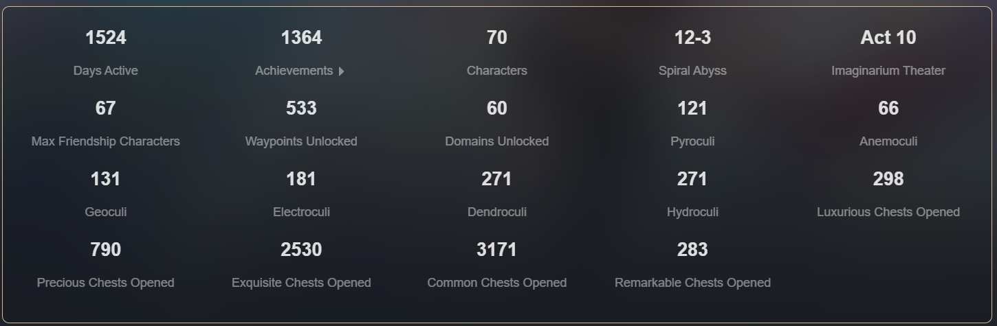Click the Geoculi stat label
The width and height of the screenshot is (997, 326).
(x=105, y=212)
